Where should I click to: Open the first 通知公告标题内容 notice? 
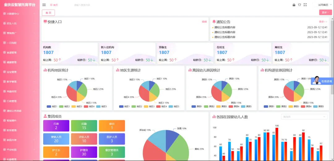(x=225, y=27)
